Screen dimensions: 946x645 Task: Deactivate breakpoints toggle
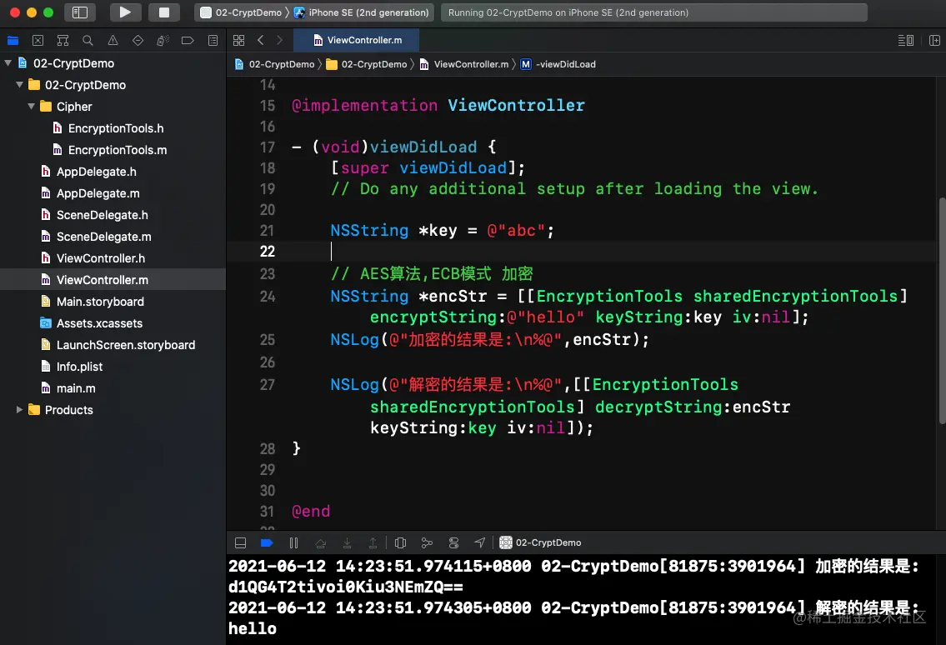click(267, 542)
